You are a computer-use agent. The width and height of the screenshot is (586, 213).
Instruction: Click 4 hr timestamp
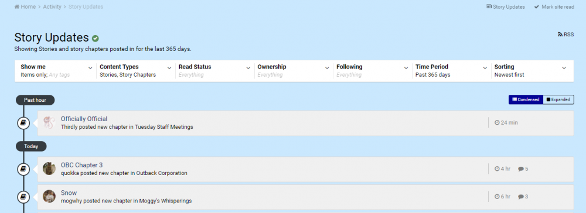click(x=503, y=169)
